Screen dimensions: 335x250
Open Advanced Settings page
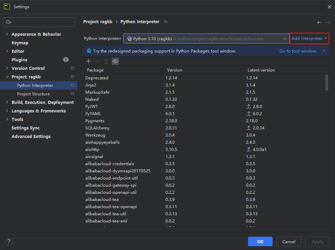[x=31, y=137]
